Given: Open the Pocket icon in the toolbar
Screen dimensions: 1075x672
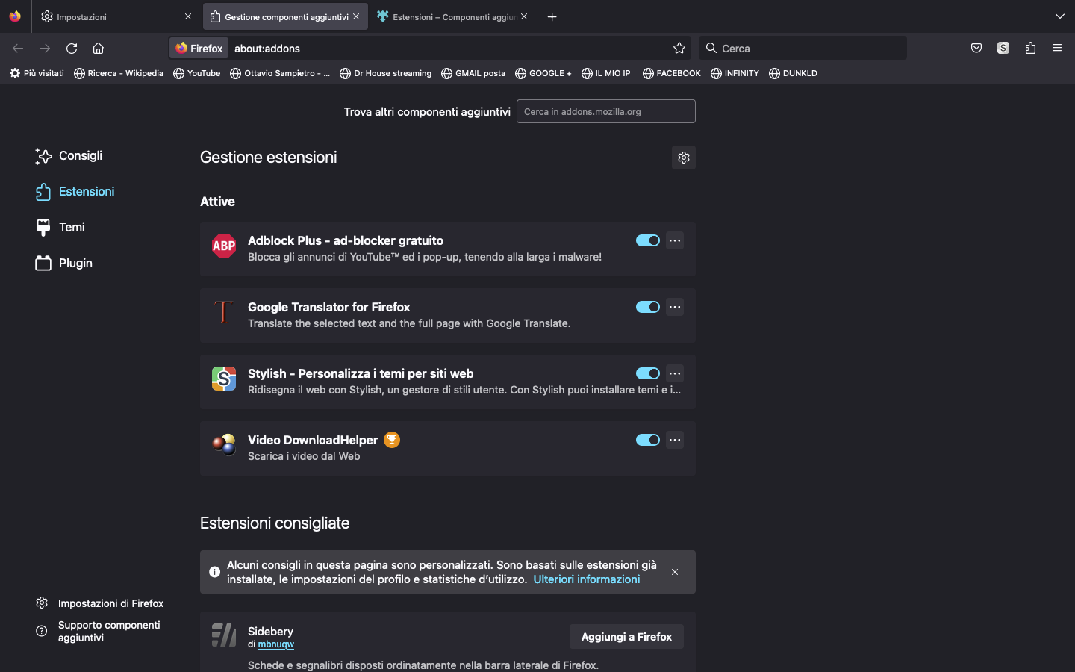Looking at the screenshot, I should tap(976, 48).
